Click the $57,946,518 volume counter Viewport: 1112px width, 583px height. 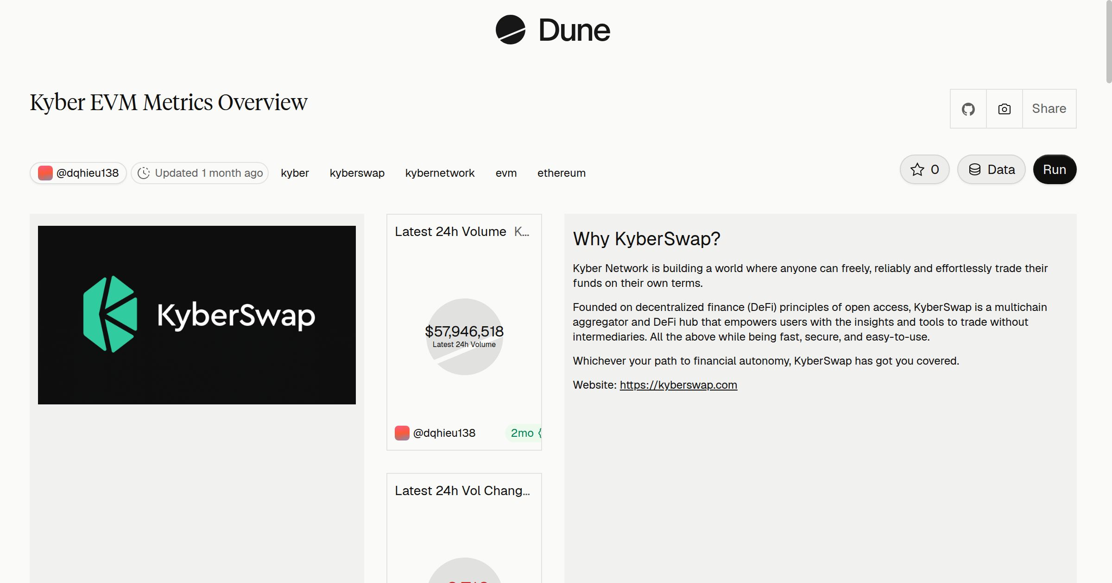(464, 331)
